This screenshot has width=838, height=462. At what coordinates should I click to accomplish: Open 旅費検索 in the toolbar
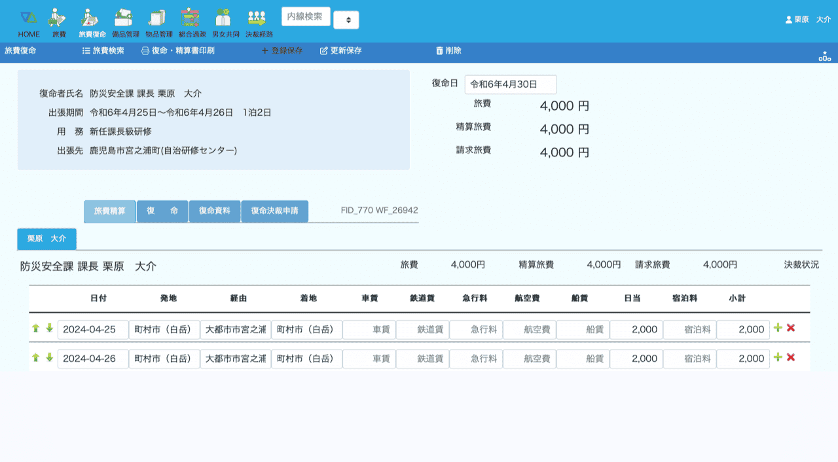point(103,50)
